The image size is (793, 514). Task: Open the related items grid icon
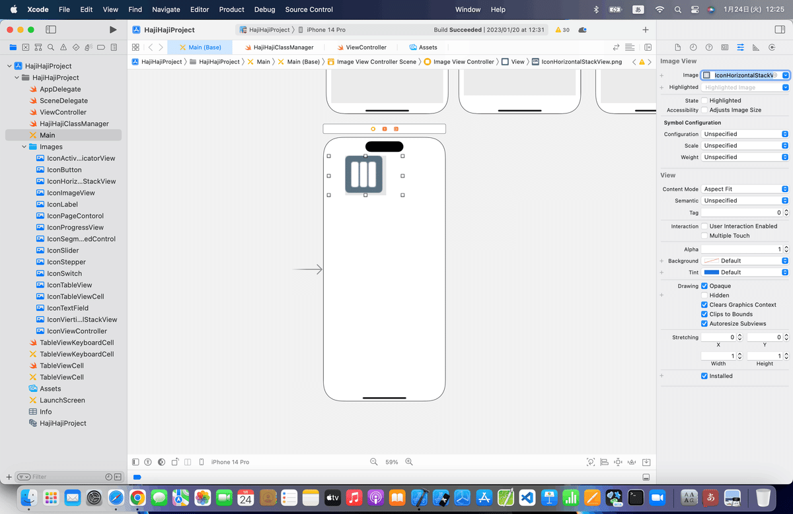pos(135,48)
